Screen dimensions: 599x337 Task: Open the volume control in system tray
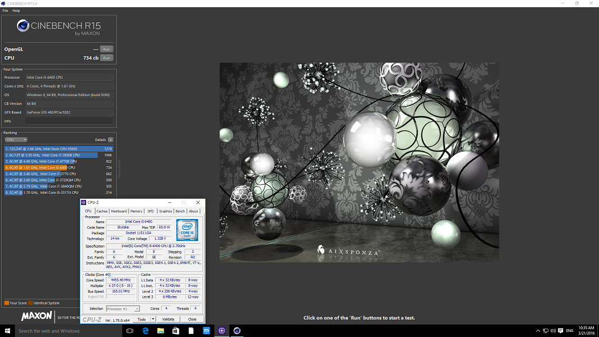tap(554, 331)
